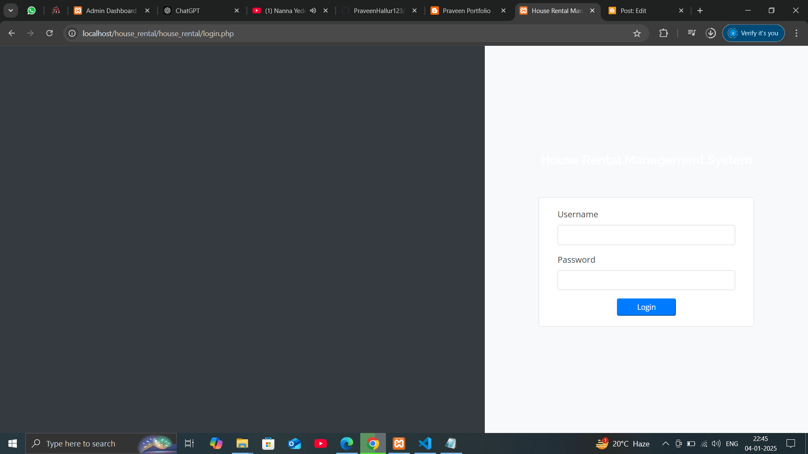Viewport: 808px width, 454px height.
Task: View site information icon
Action: coord(72,33)
